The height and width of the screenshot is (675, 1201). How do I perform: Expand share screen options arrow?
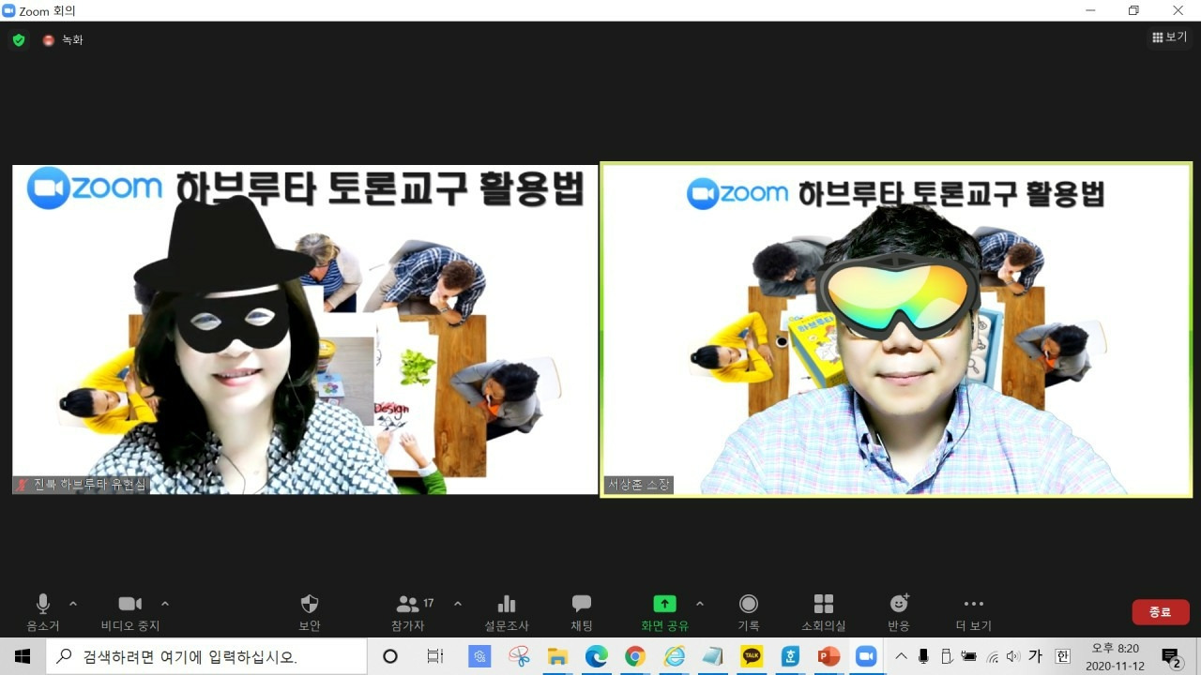coord(700,604)
